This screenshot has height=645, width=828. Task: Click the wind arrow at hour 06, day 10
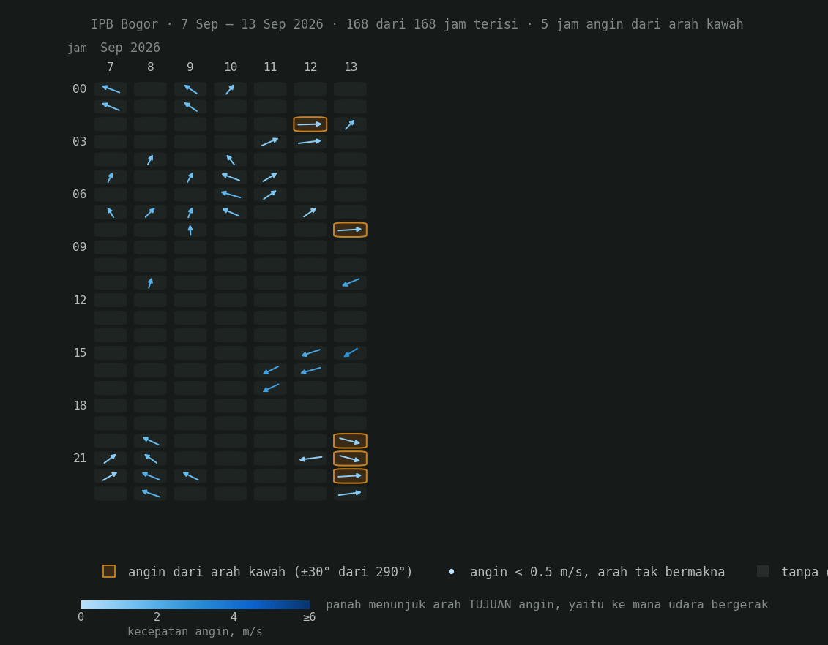[230, 195]
